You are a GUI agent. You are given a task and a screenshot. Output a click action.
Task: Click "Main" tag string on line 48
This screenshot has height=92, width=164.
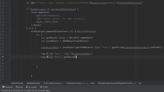coord(58,57)
